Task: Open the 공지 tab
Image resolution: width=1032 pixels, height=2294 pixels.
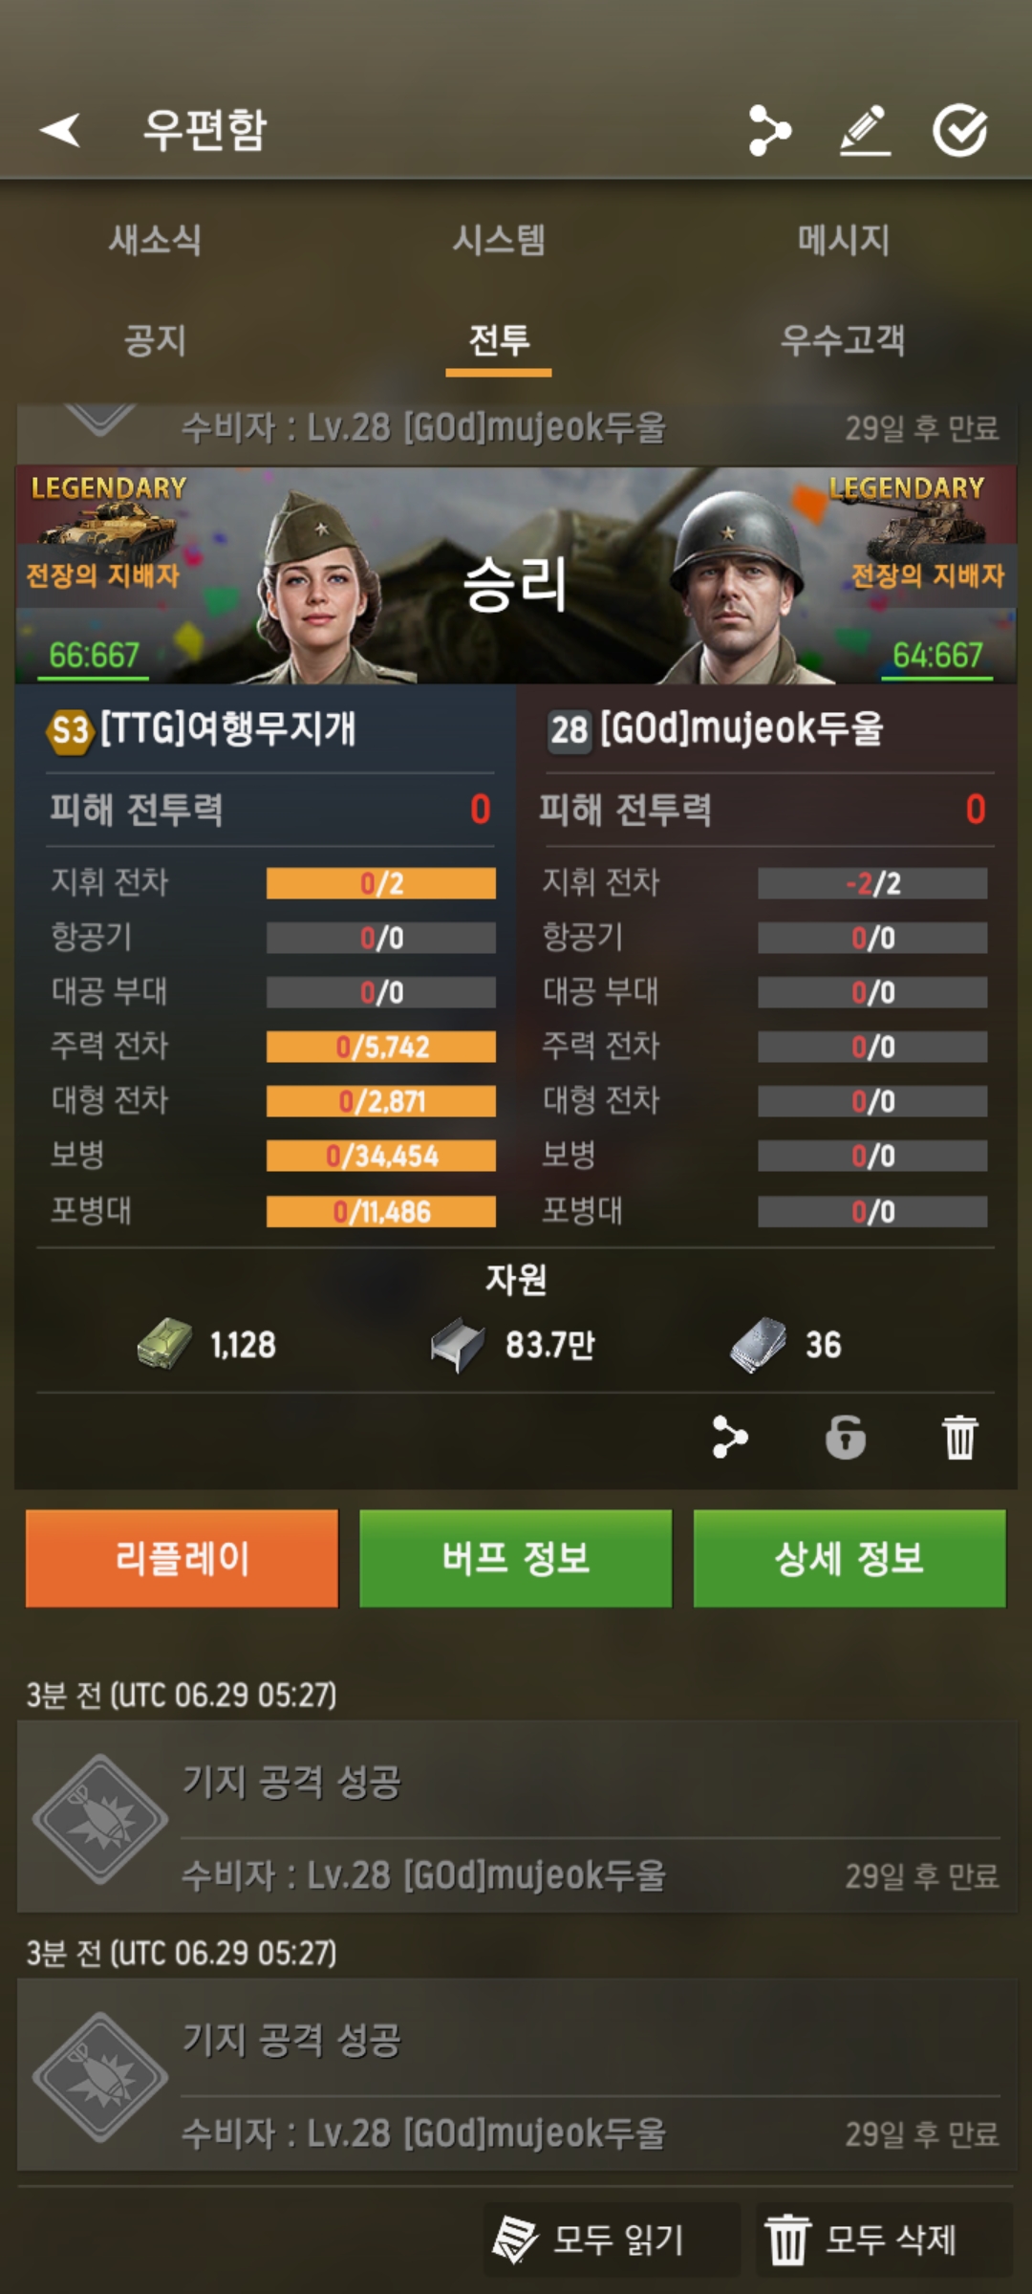Action: point(155,340)
